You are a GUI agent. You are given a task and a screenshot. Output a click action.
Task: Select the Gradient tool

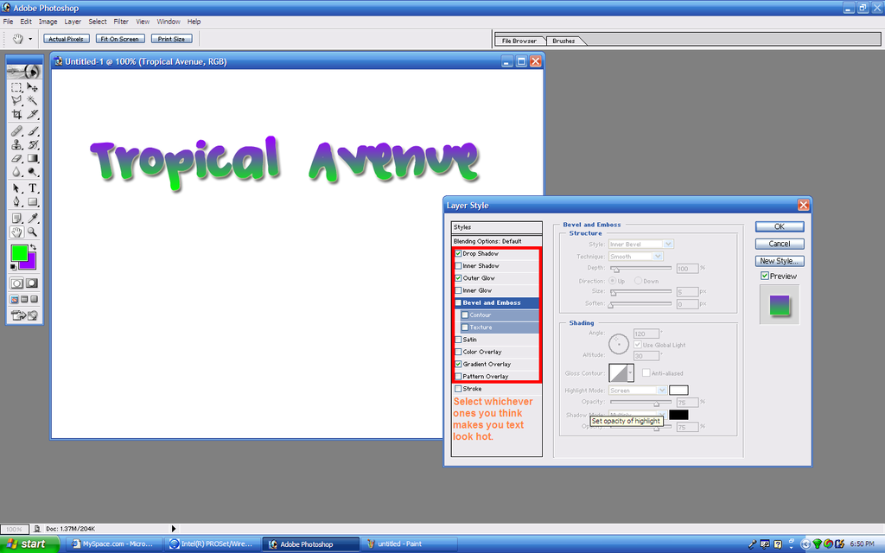click(x=33, y=159)
